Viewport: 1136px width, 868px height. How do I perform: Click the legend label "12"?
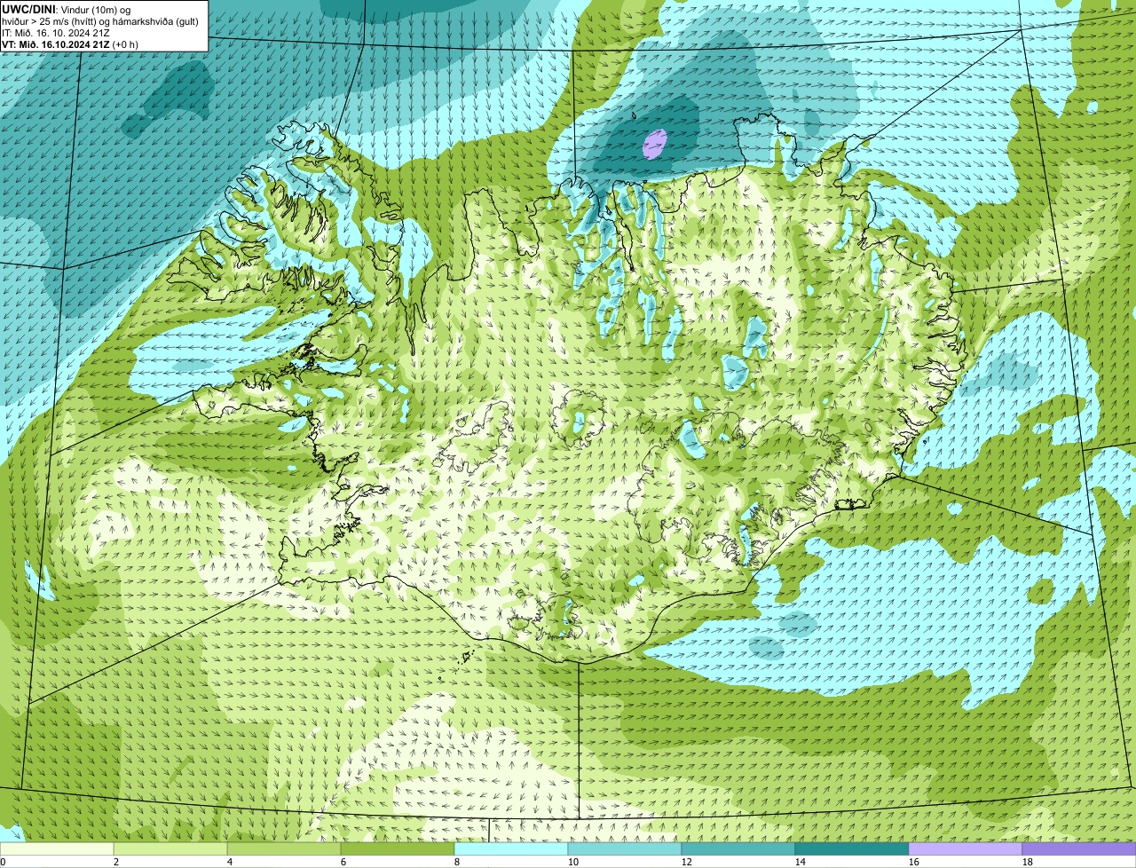[687, 862]
